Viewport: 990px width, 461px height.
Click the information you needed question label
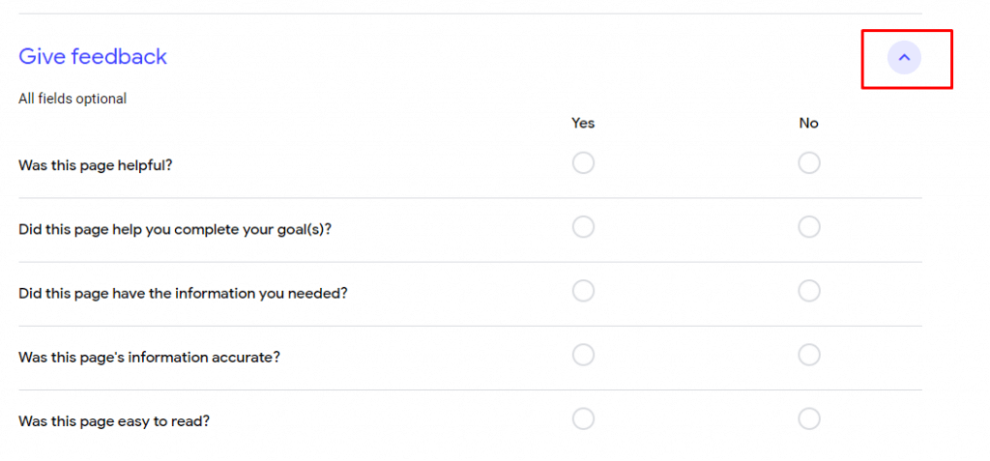pyautogui.click(x=183, y=294)
